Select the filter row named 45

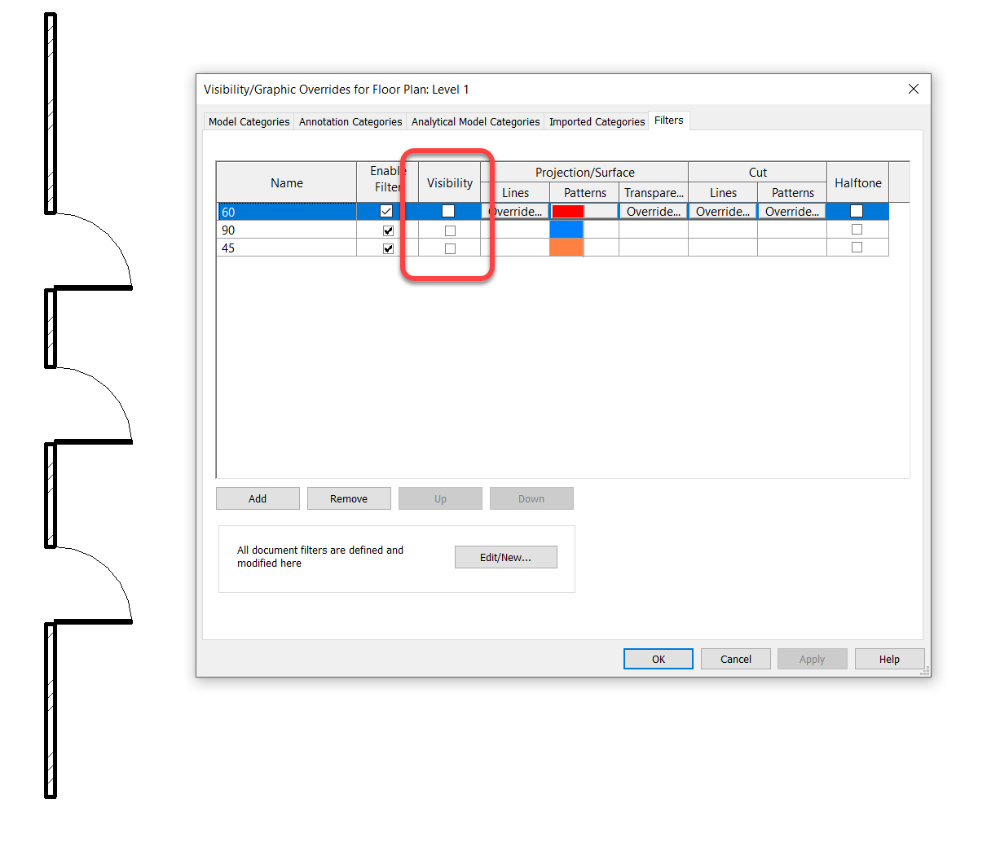[285, 248]
